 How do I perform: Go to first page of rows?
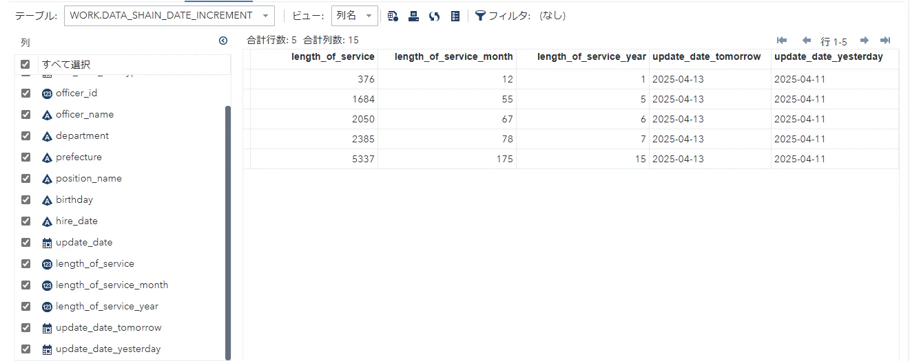click(x=781, y=41)
